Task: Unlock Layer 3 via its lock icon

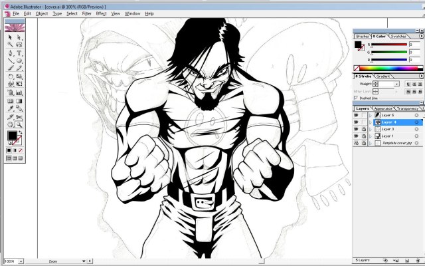Action: [363, 129]
